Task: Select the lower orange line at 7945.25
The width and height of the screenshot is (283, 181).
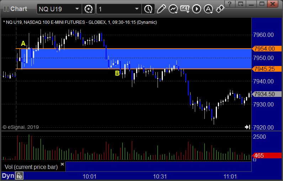Action: [134, 69]
